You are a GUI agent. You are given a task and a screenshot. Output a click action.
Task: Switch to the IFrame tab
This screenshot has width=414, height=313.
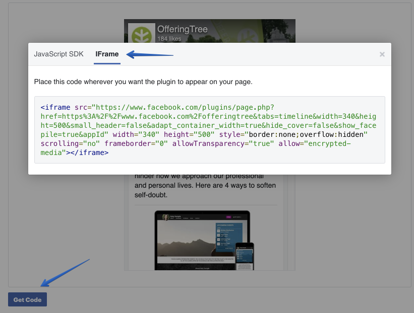tap(107, 54)
